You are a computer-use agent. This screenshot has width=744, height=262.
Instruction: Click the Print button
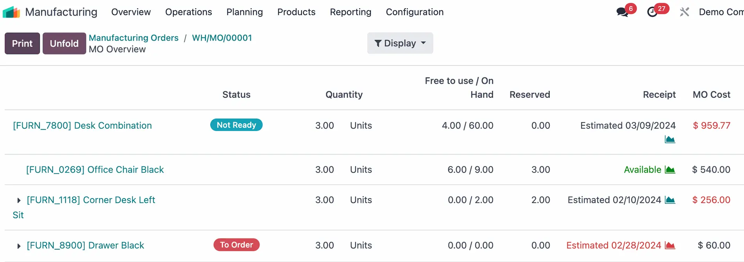pos(22,43)
